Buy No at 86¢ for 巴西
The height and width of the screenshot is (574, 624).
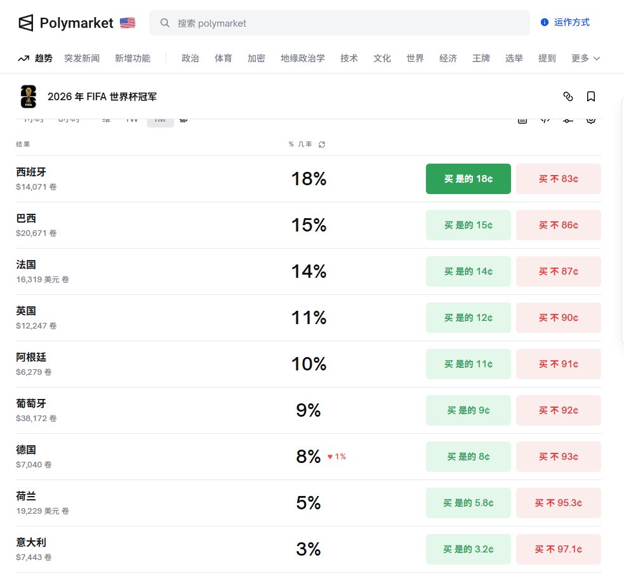[559, 225]
